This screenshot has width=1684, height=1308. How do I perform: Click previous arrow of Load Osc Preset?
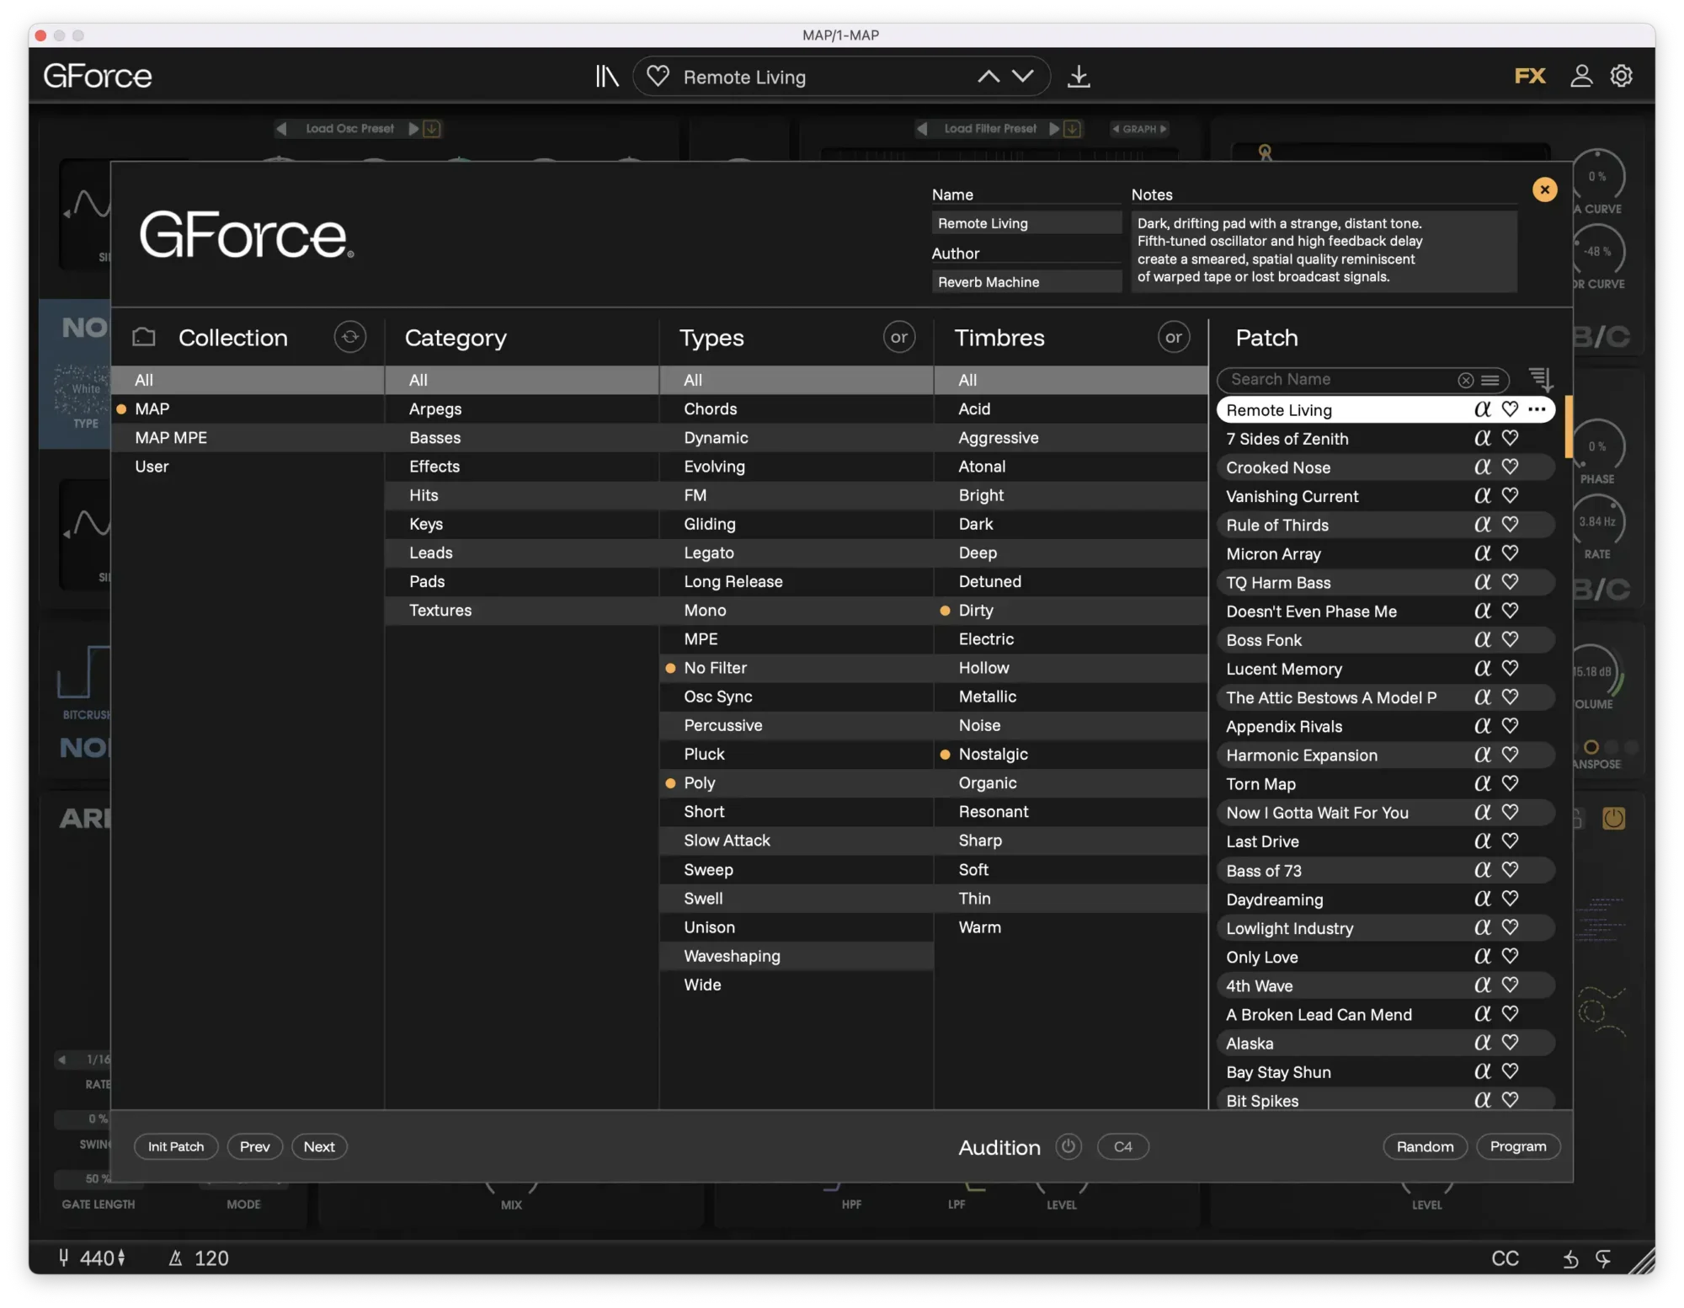tap(282, 129)
